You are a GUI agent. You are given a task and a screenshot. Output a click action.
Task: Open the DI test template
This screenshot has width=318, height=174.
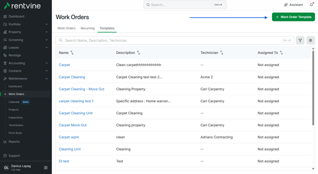64,161
